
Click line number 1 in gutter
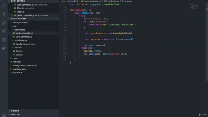tap(65, 4)
